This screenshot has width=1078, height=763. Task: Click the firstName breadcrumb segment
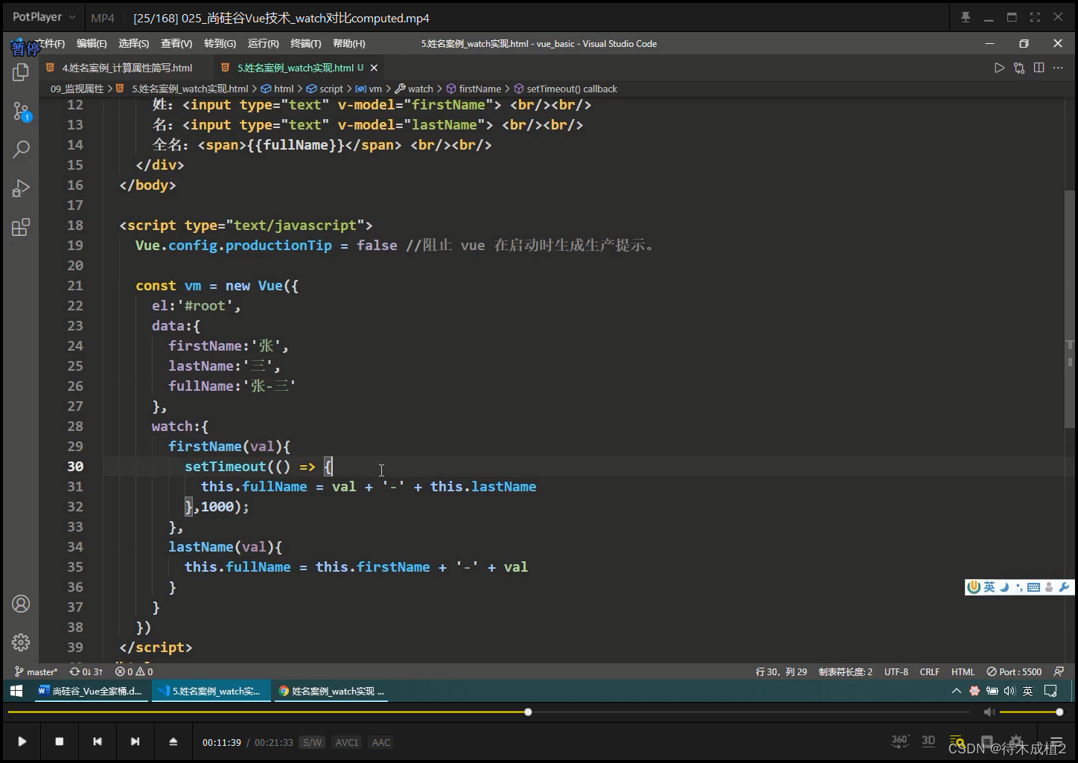[473, 89]
